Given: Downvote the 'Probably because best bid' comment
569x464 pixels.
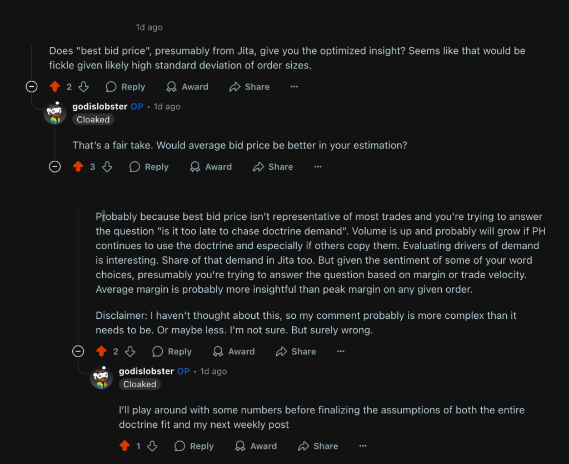Looking at the screenshot, I should [130, 352].
